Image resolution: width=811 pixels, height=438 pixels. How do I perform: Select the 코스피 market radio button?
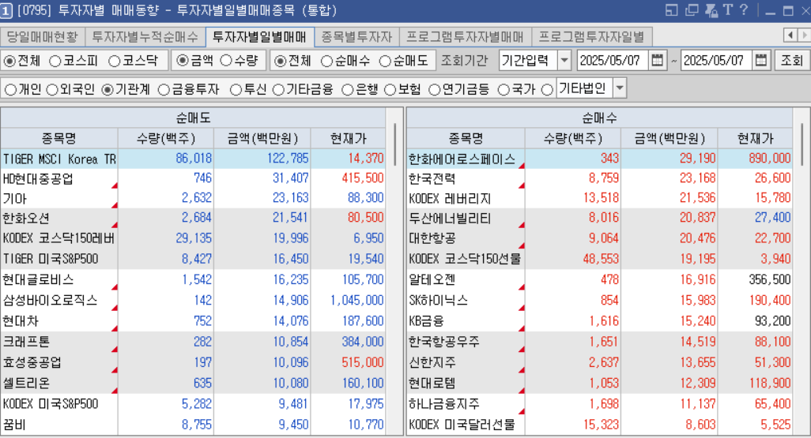coord(55,61)
